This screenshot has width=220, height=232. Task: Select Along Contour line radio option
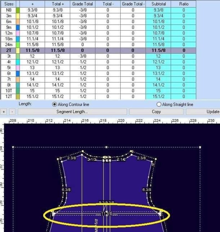(54, 104)
